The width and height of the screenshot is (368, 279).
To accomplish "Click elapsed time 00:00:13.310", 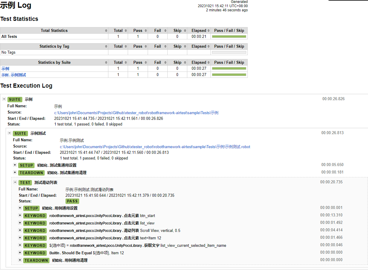I will [x=331, y=215].
